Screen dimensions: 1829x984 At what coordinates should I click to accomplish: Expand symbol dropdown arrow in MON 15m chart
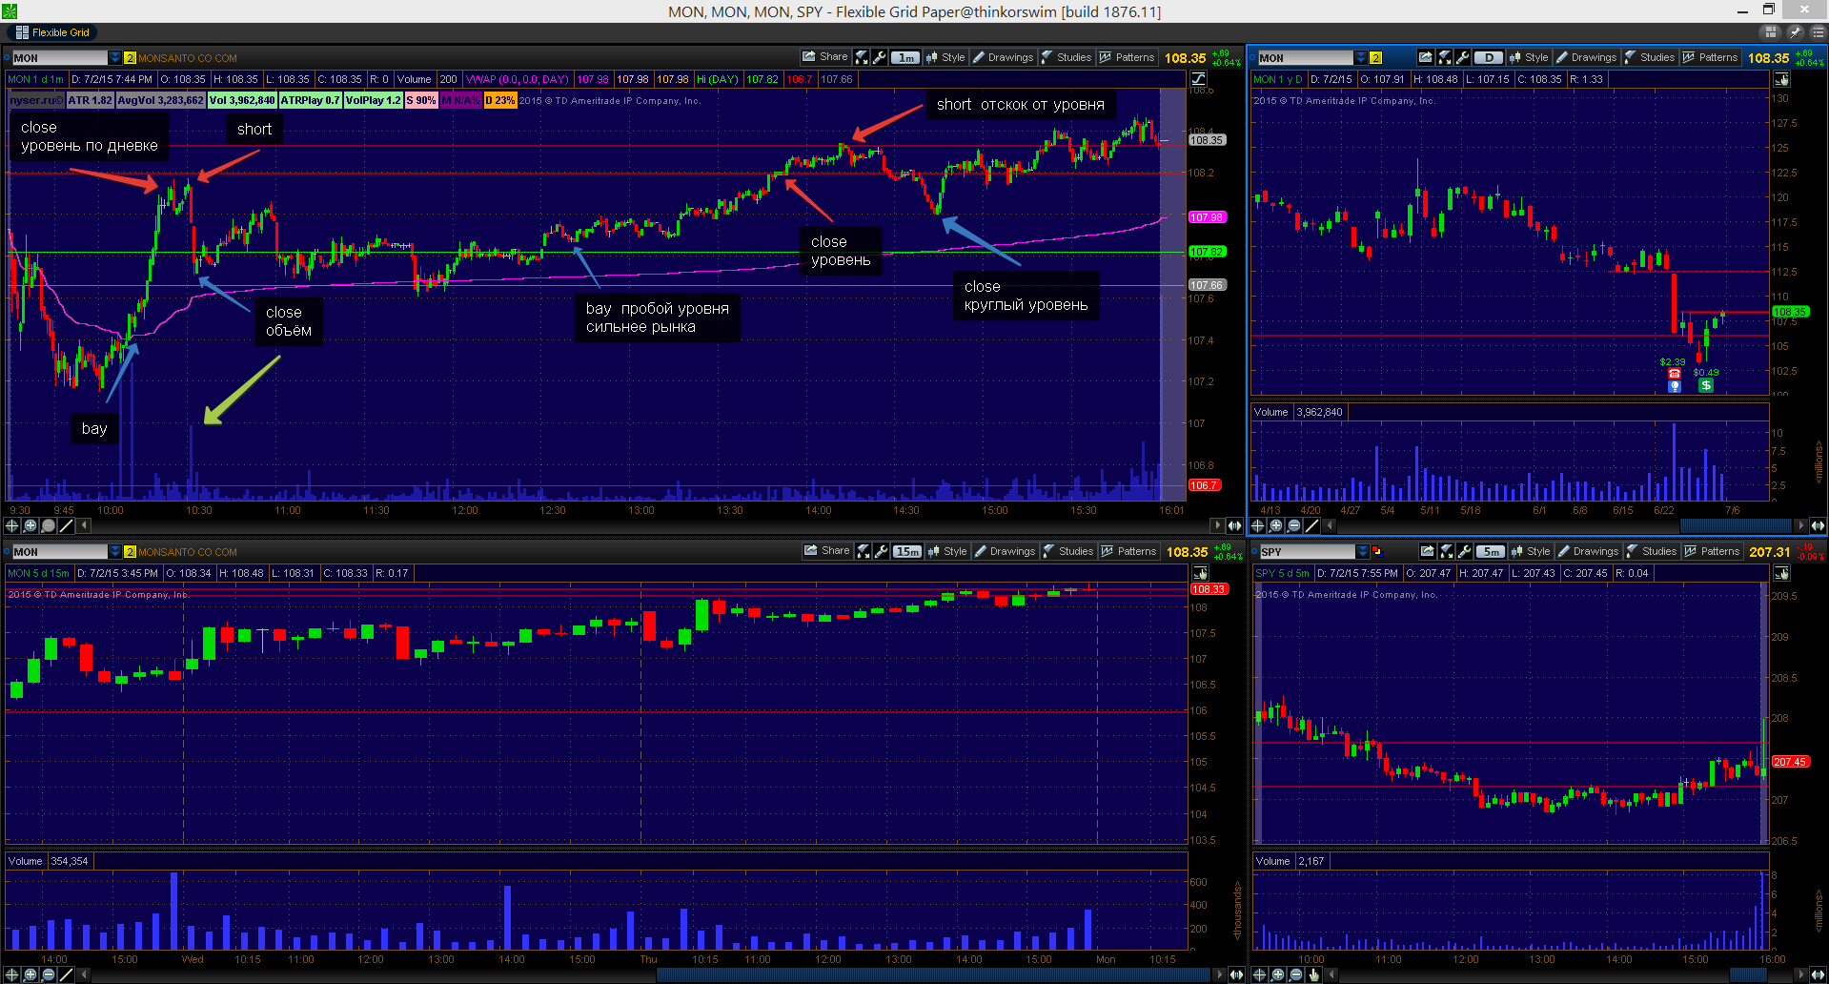115,552
